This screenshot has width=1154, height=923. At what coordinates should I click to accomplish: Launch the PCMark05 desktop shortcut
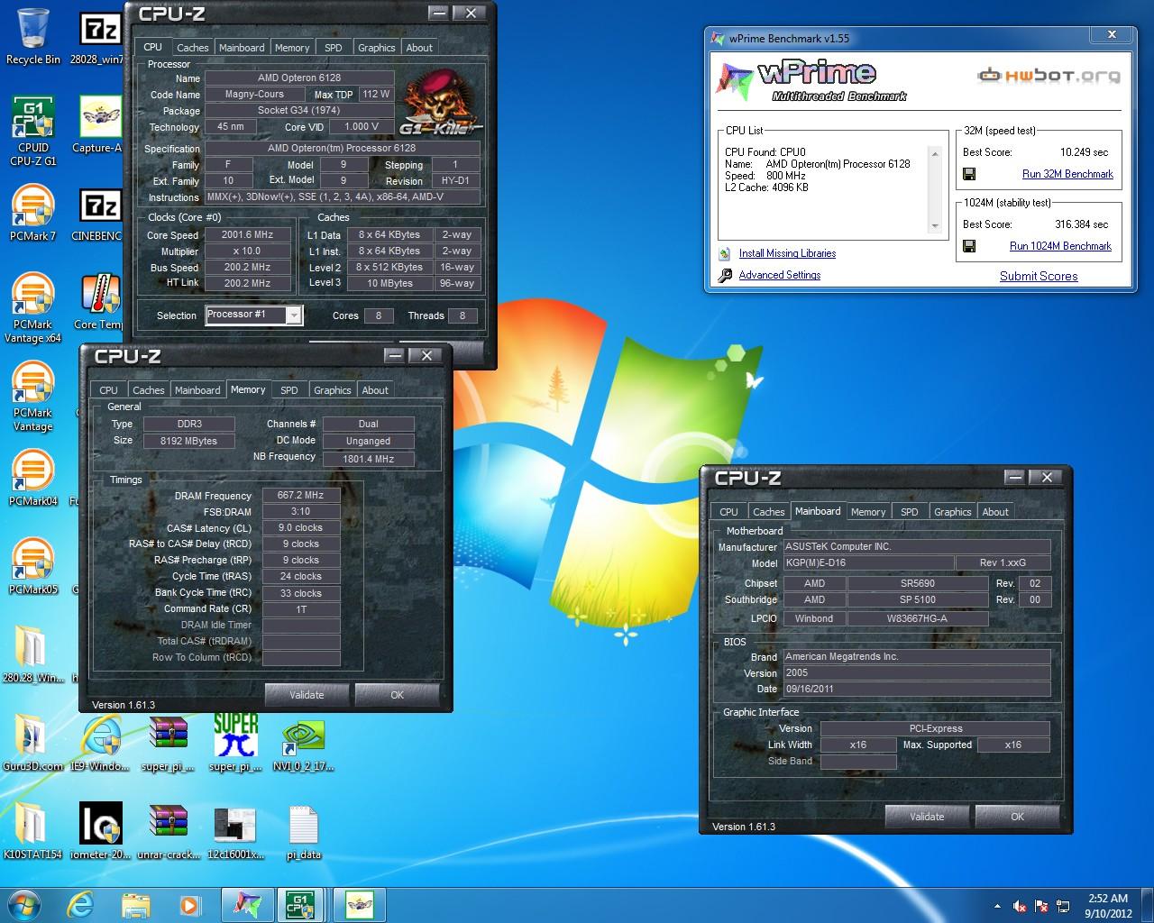click(x=32, y=566)
